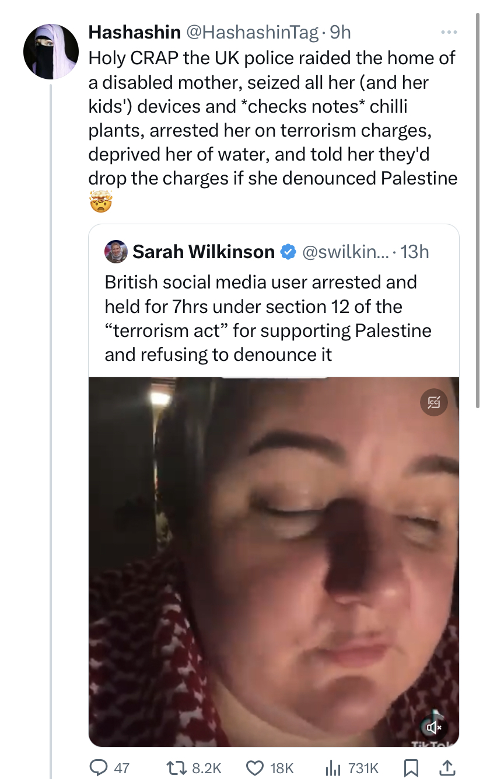This screenshot has height=779, width=483.
Task: Toggle closed captions on the video
Action: 434,402
